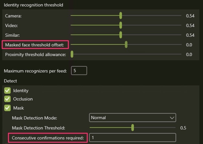
Task: Uncheck the Identity detection checkbox
Action: tap(7, 91)
